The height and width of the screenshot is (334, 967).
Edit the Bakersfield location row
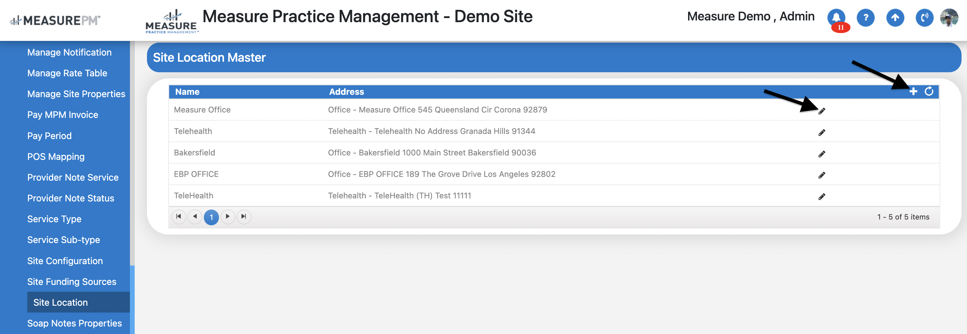822,154
